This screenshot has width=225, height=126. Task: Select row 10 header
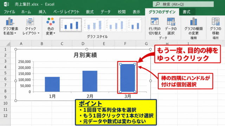5,103
